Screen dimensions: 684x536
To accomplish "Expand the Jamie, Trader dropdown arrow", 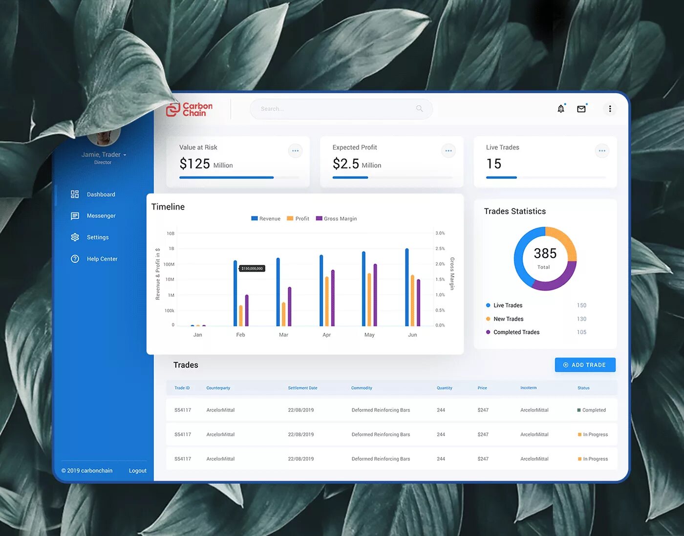I will (125, 155).
